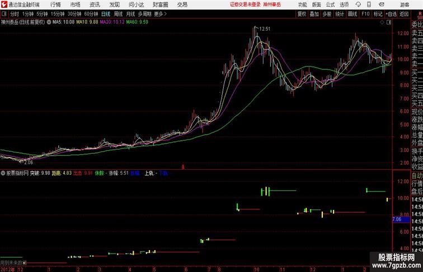Select the 日线 daily period tab

pos(106,14)
